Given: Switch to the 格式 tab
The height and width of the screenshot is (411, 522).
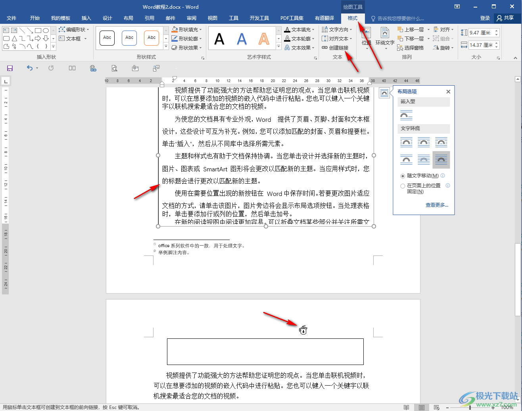Looking at the screenshot, I should 352,18.
